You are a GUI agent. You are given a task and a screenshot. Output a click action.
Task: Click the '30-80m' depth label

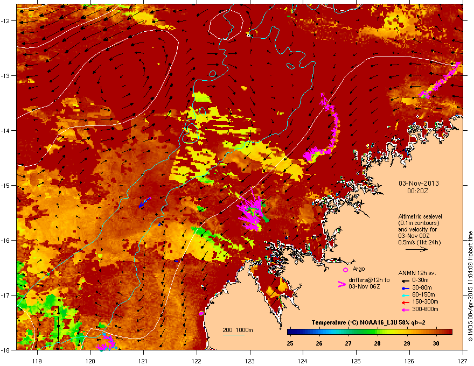[422, 287]
